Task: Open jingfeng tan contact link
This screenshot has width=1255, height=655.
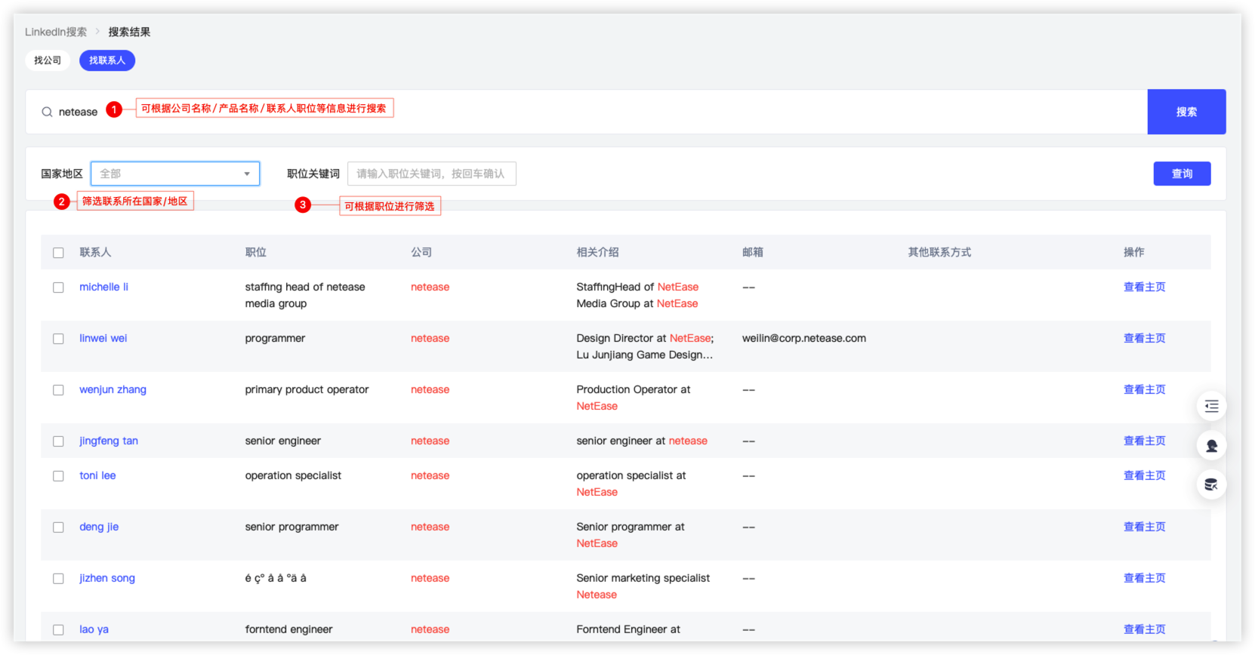Action: [109, 441]
